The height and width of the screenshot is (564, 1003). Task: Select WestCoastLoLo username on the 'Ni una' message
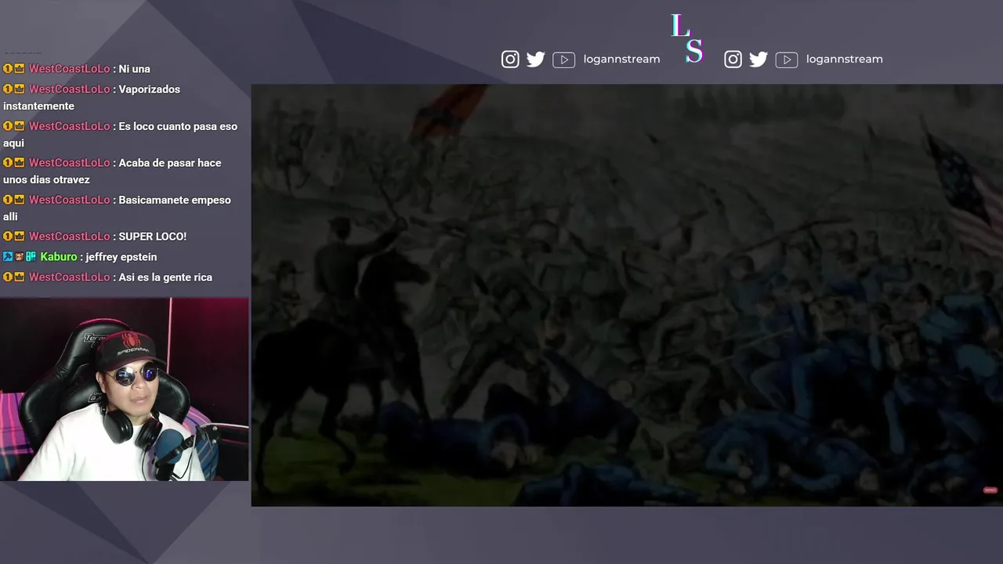tap(70, 69)
